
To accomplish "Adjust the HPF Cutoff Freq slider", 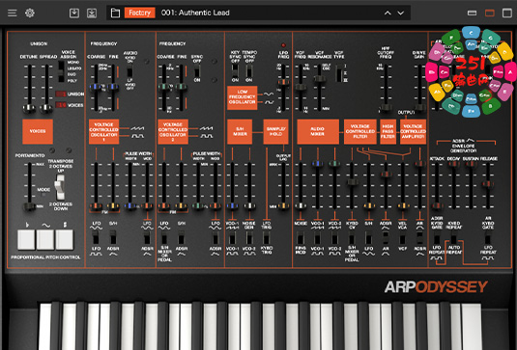I will [386, 108].
